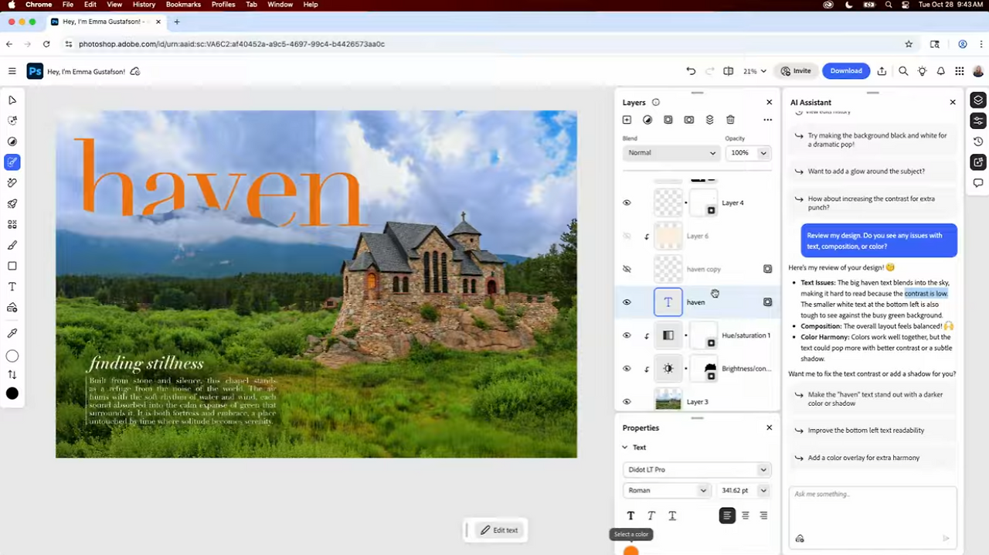Click suggestion to add a color overlay
The width and height of the screenshot is (989, 555).
coord(873,458)
